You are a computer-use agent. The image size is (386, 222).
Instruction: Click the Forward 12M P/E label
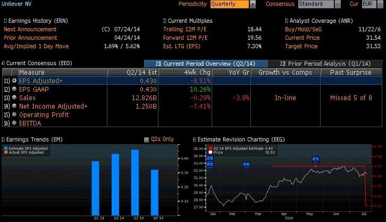click(185, 38)
